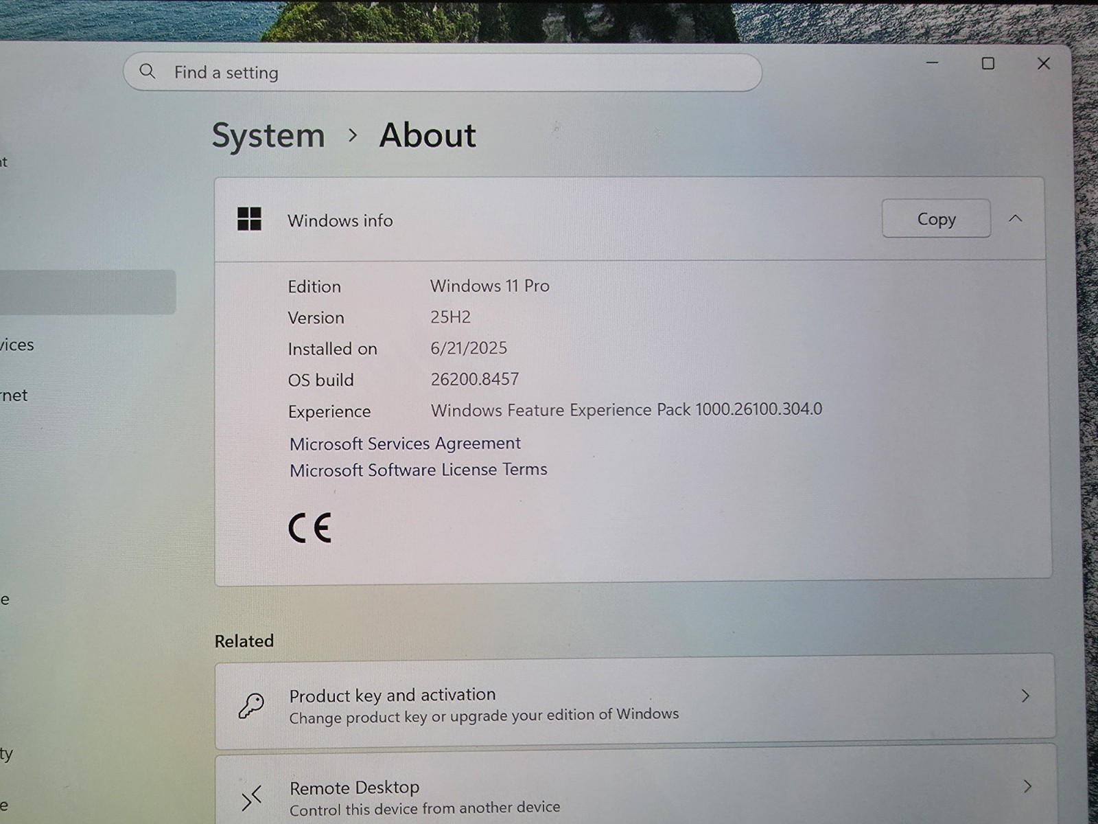Focus the Find a setting search field
The image size is (1098, 824).
443,72
